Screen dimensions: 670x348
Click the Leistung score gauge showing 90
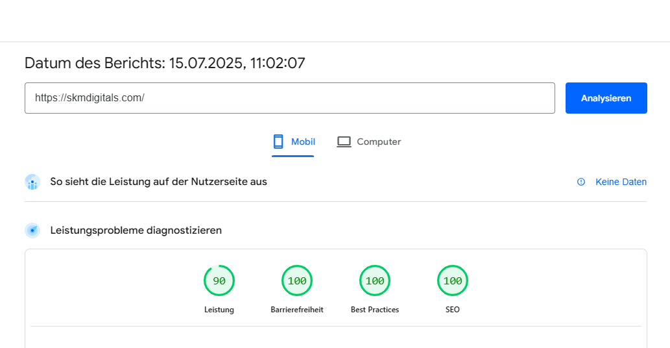[219, 281]
